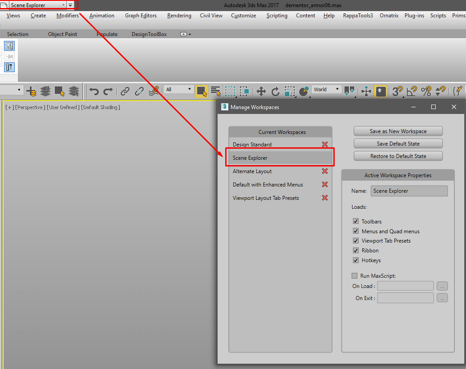This screenshot has height=369, width=466.
Task: Toggle the 3D Snaps button
Action: 397,91
